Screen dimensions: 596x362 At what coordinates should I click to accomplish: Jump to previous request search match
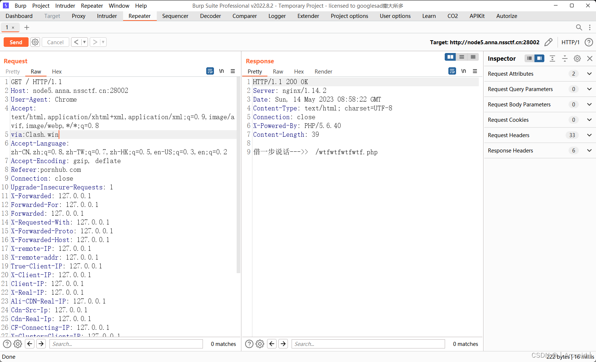pos(30,344)
